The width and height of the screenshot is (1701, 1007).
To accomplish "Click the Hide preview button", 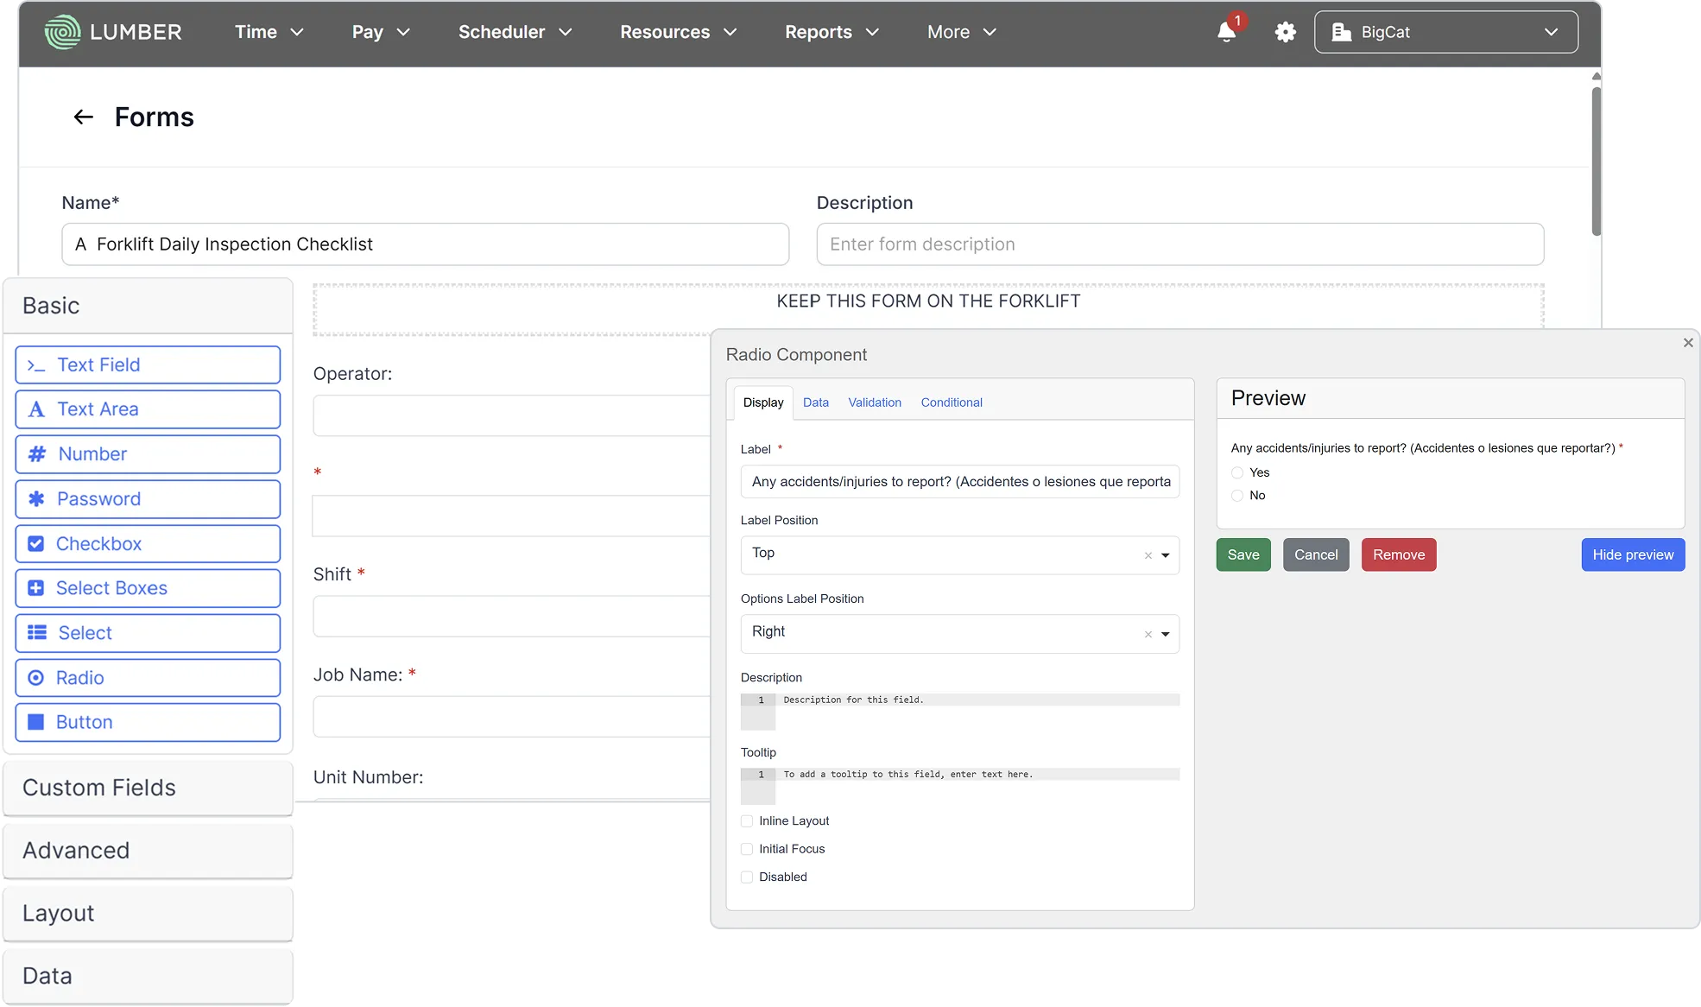I will click(1632, 554).
